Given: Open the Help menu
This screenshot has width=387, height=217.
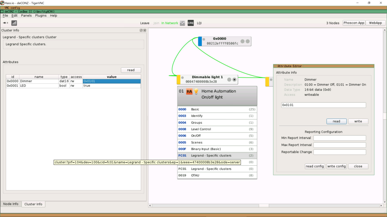Looking at the screenshot, I should pyautogui.click(x=54, y=15).
